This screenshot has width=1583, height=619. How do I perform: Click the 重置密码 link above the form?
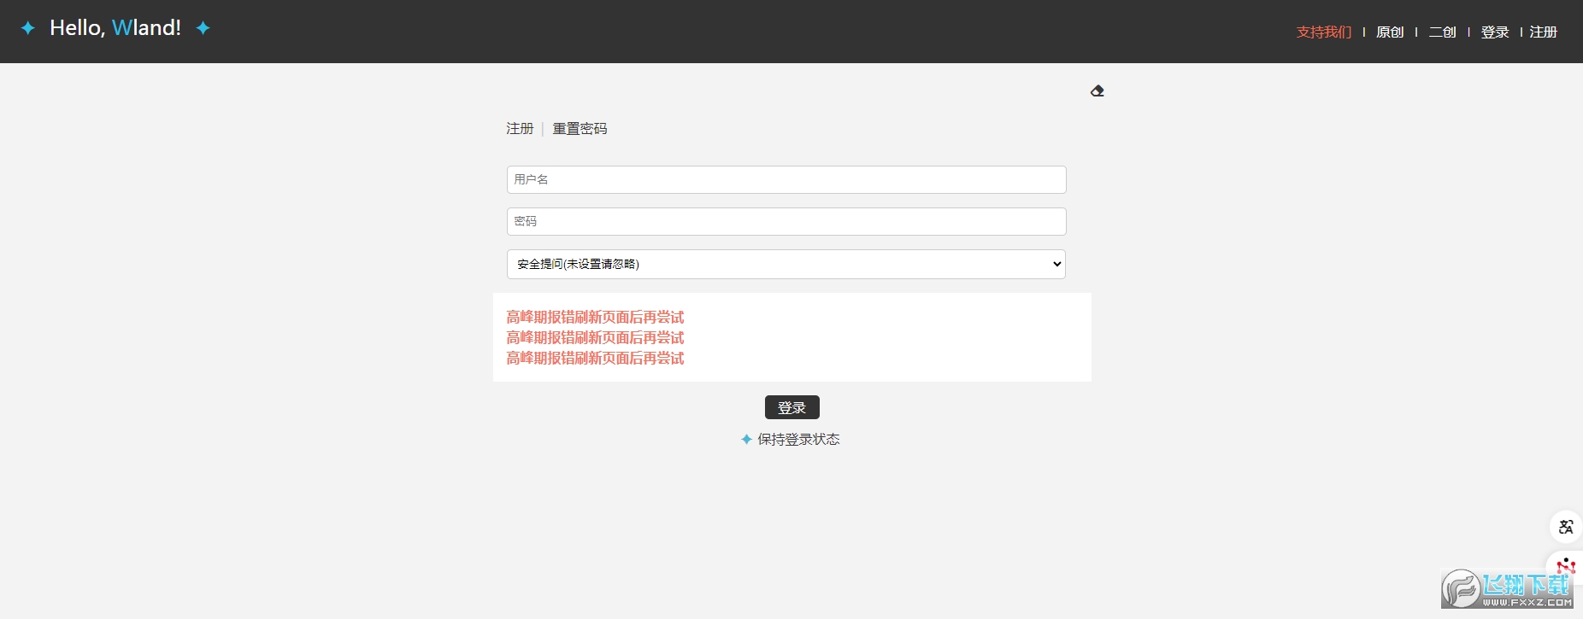(580, 129)
